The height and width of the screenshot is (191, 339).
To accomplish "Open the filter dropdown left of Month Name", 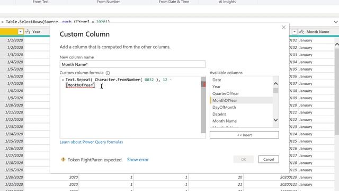I will [x=295, y=32].
